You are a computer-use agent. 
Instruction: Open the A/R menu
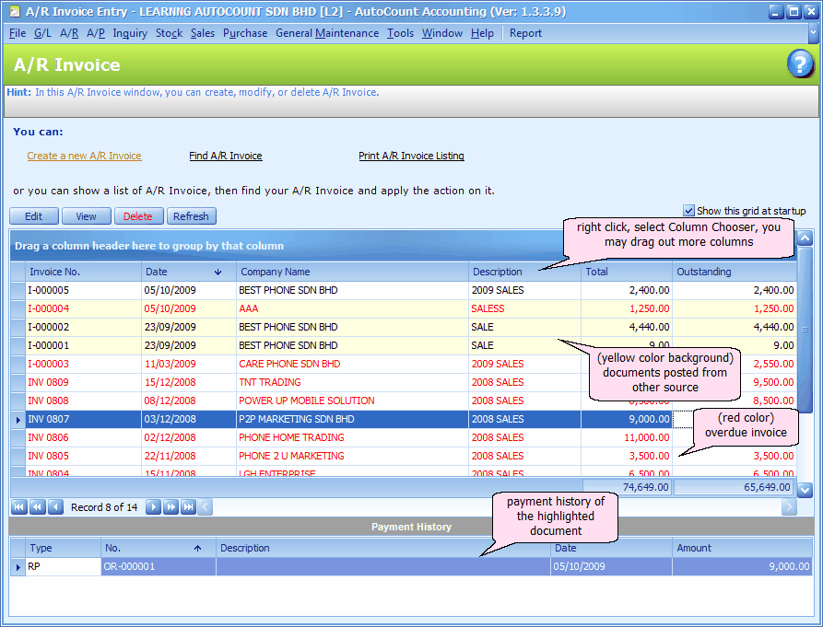pyautogui.click(x=69, y=33)
